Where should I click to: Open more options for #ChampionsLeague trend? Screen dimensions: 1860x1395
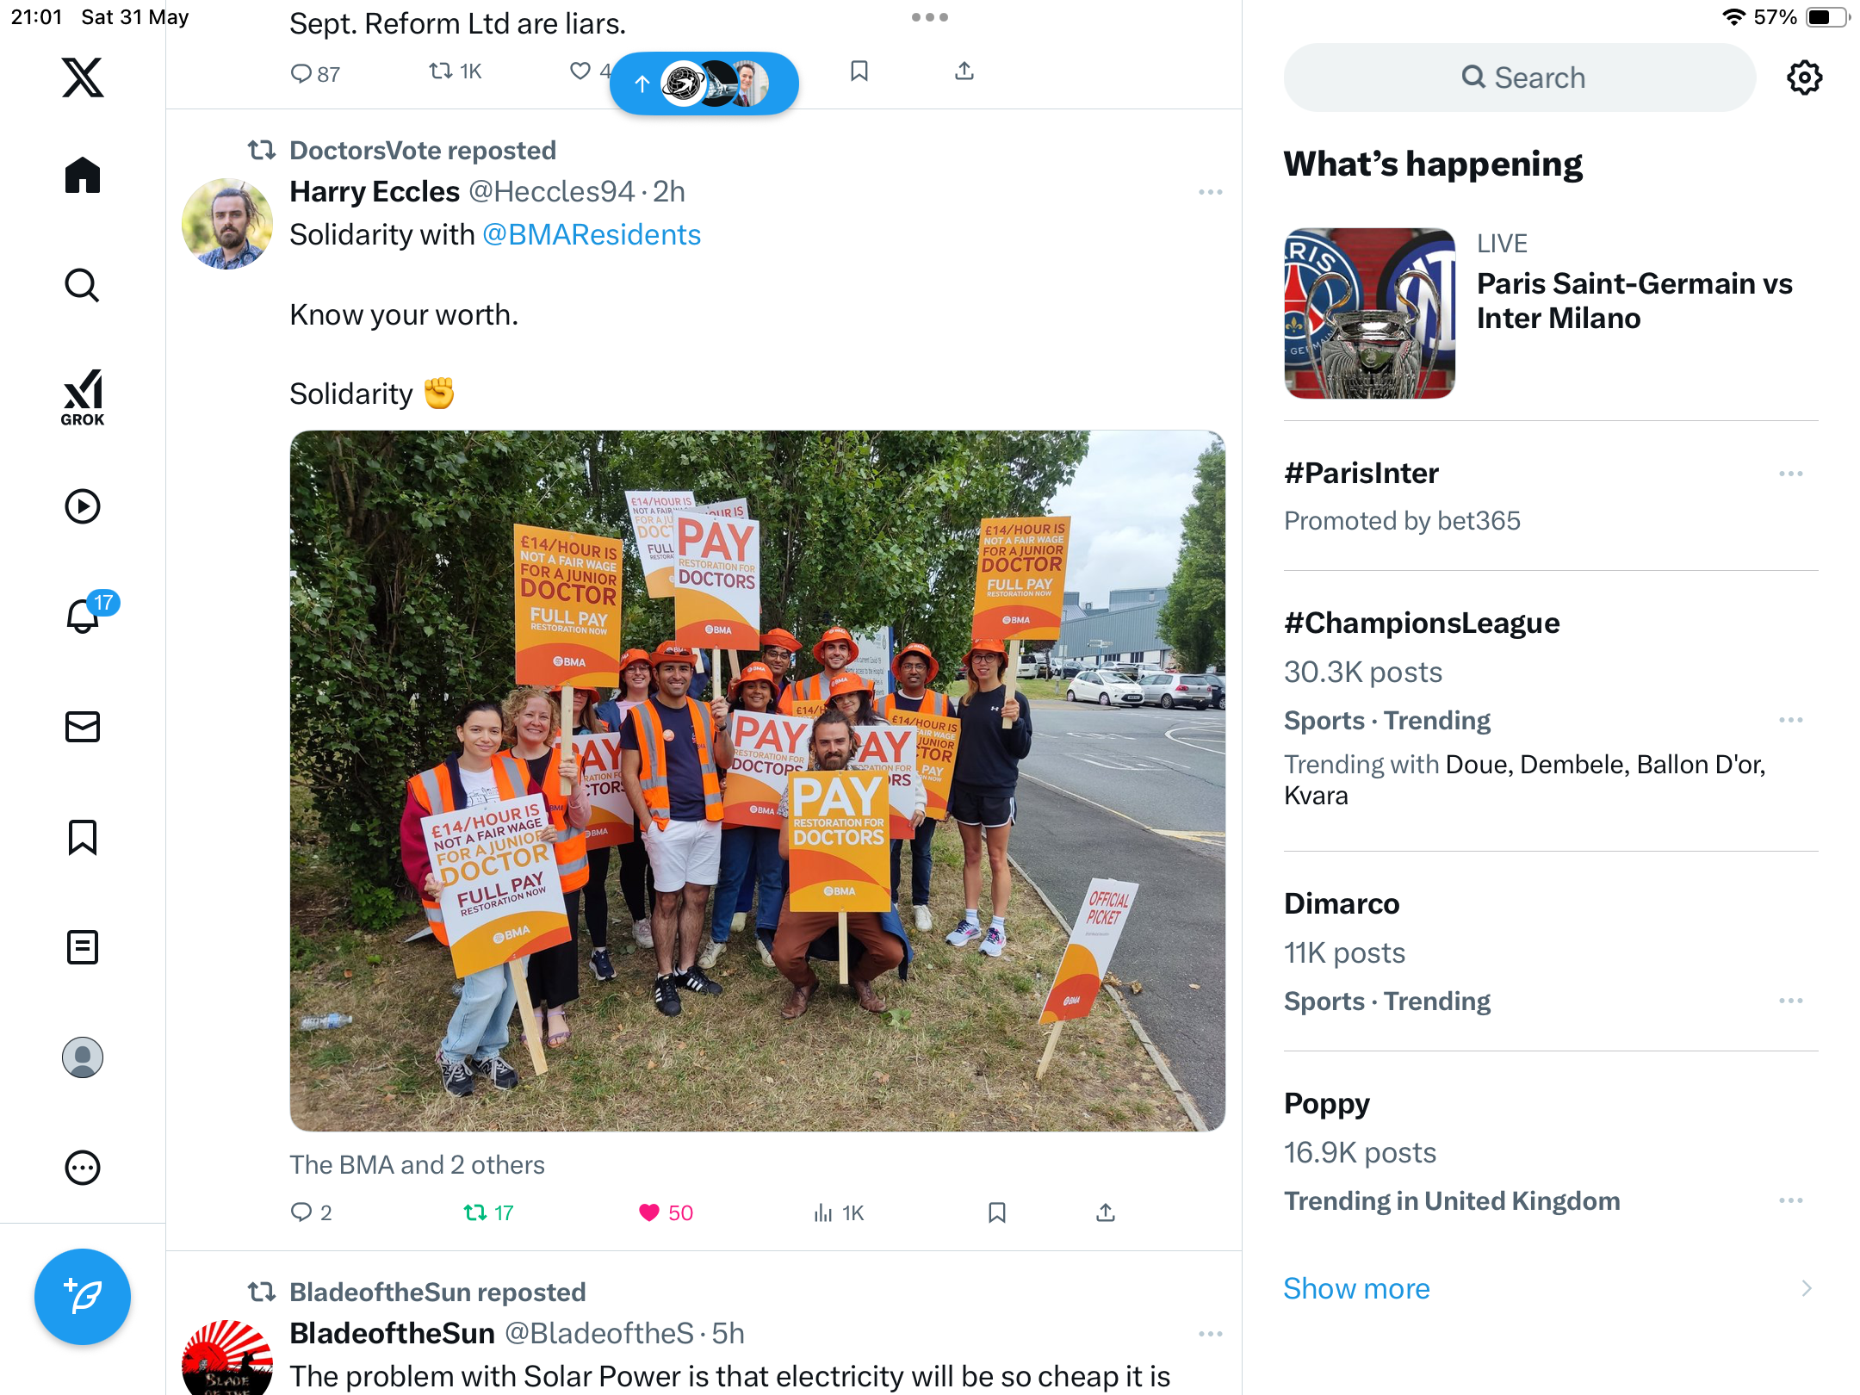point(1791,720)
